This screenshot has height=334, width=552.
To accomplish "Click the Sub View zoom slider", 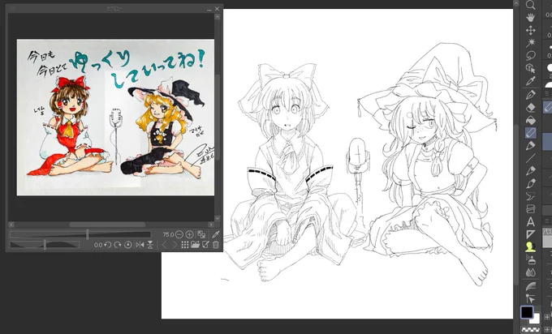I will pos(80,234).
